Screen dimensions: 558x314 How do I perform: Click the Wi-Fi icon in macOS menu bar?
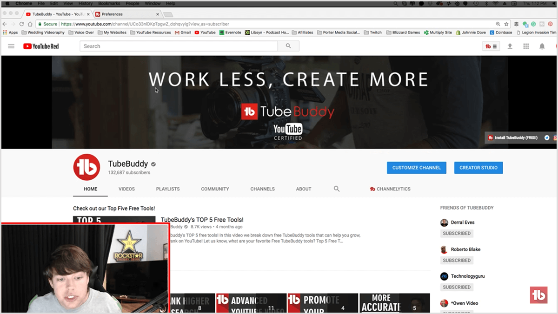495,3
